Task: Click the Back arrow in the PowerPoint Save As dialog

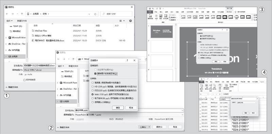Action: [x=58, y=59]
